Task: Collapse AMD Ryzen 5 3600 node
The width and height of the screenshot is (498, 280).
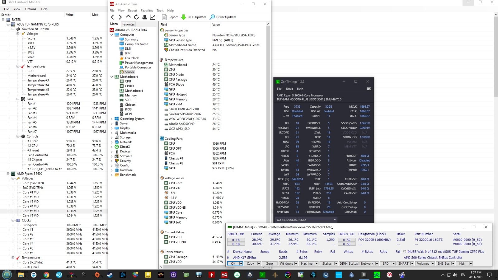Action: point(8,174)
